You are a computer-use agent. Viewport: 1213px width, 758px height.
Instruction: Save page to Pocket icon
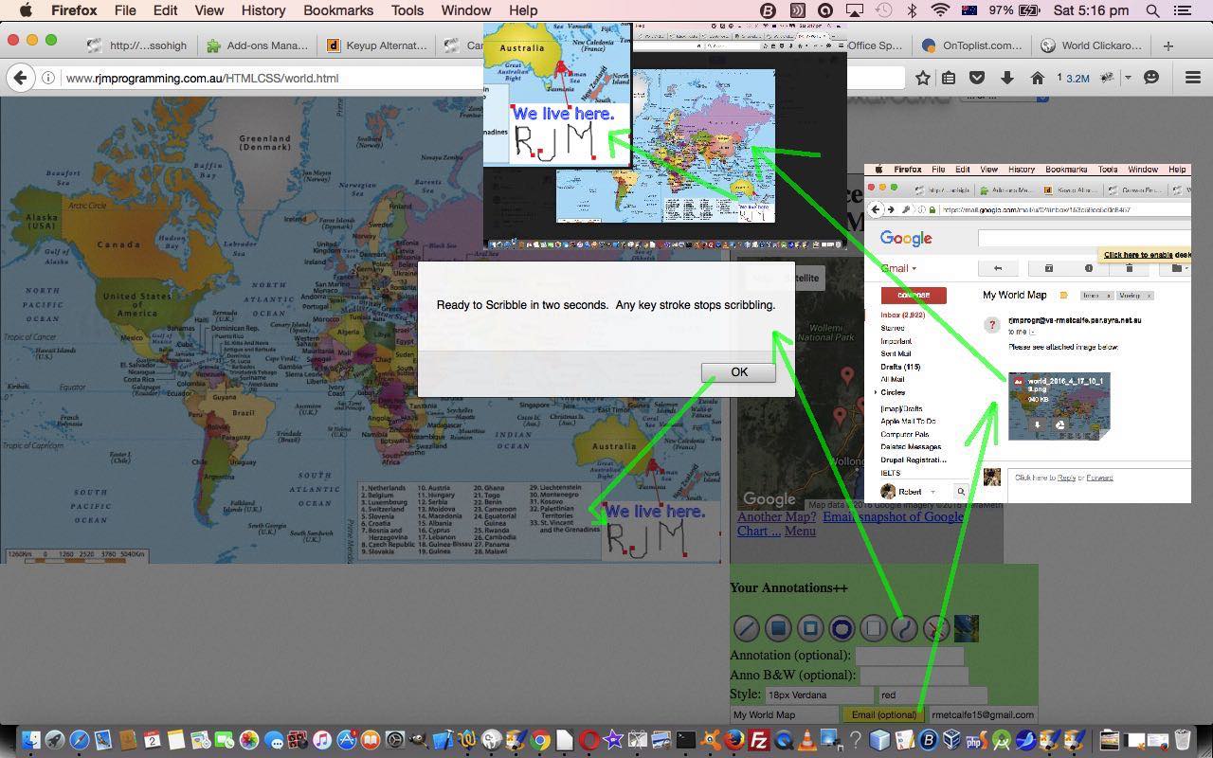(x=977, y=78)
